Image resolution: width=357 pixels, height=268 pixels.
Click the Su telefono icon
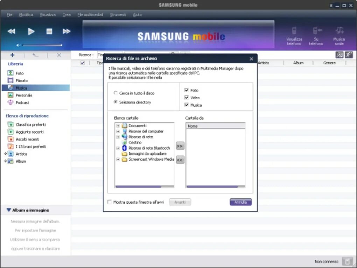tap(316, 36)
